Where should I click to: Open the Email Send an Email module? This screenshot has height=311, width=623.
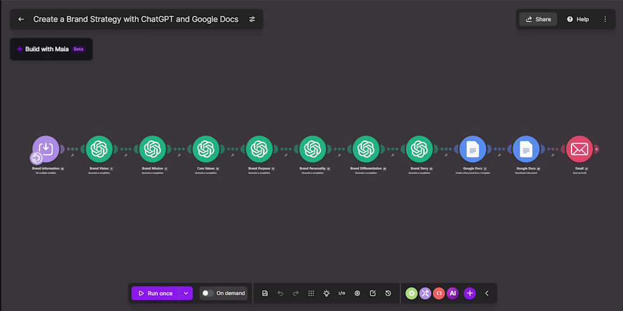pyautogui.click(x=579, y=149)
